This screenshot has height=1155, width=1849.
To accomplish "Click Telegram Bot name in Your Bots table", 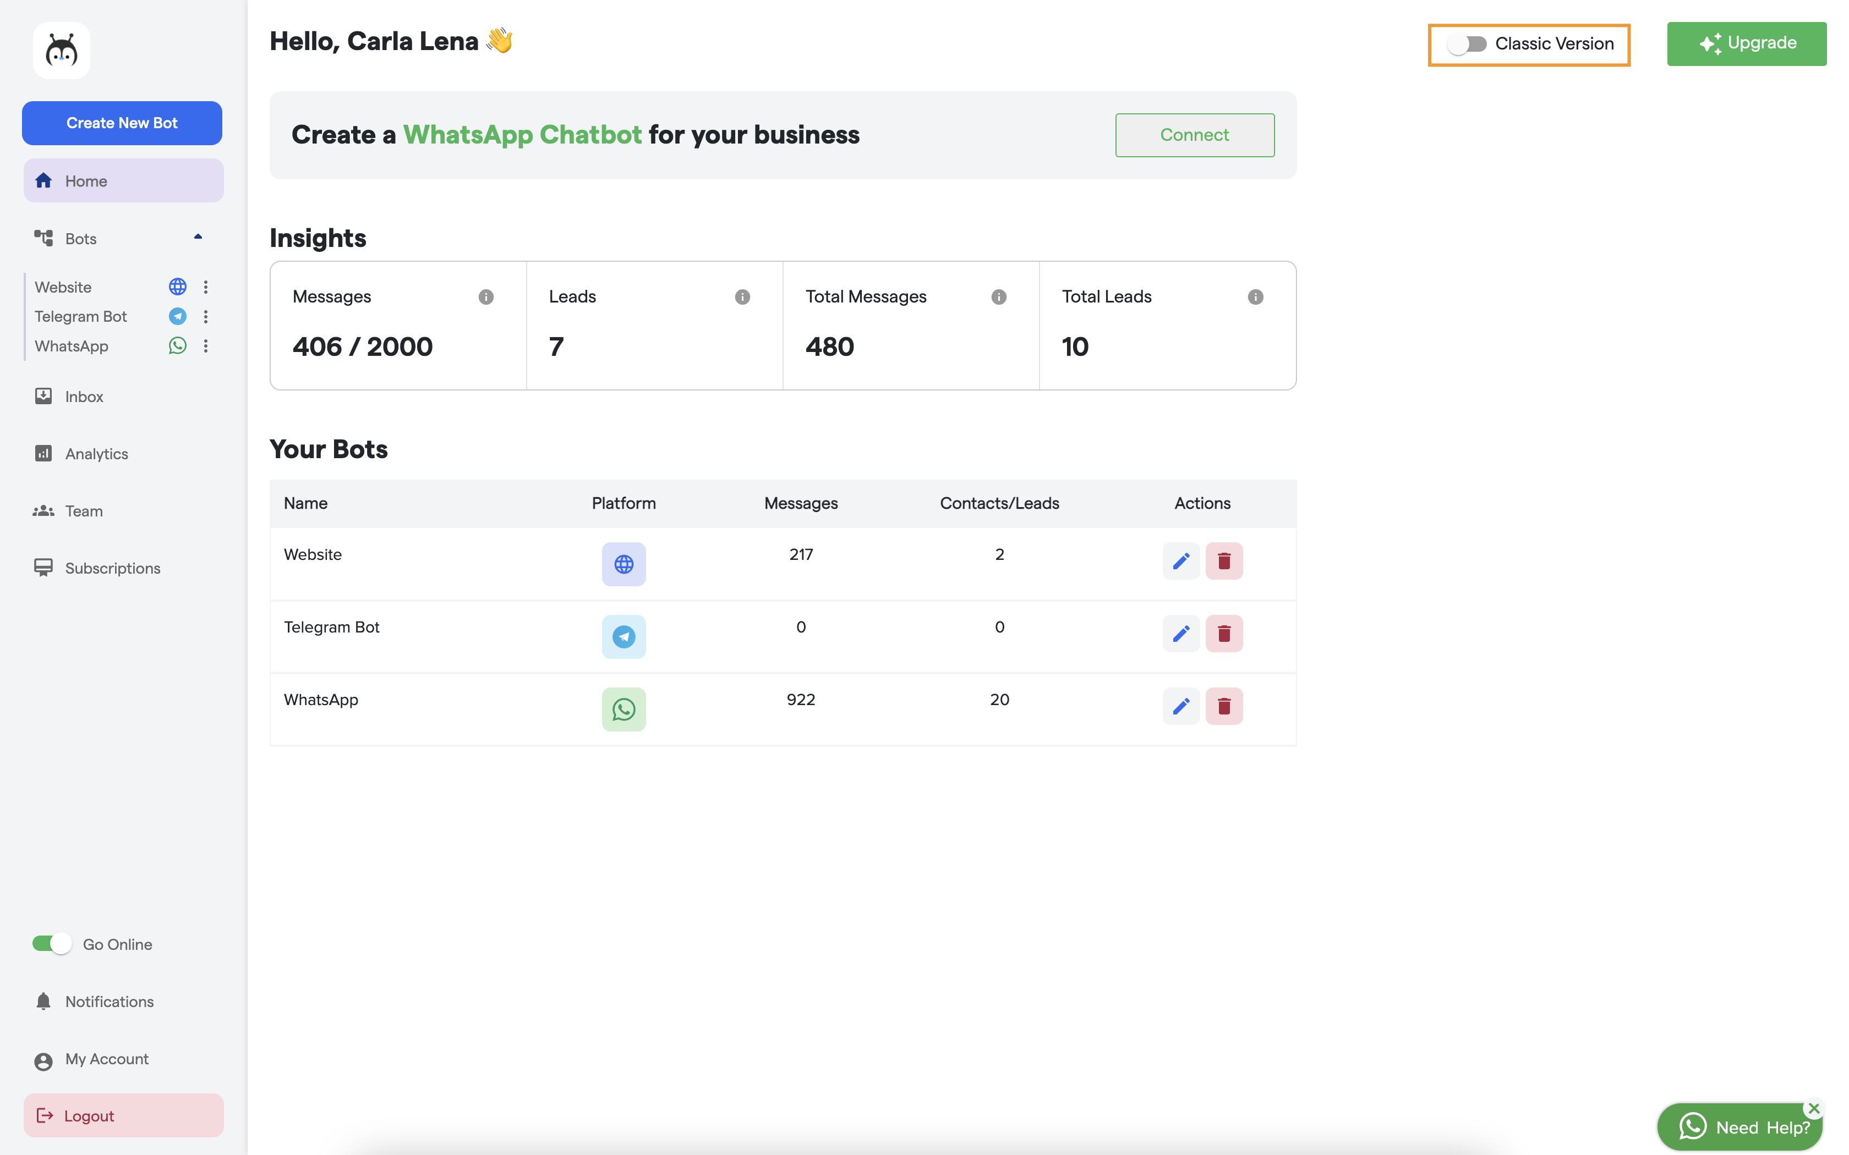I will pyautogui.click(x=332, y=627).
